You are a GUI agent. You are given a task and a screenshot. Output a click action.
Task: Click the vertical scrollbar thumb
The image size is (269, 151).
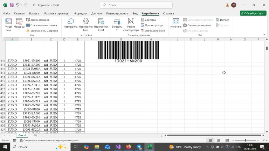click(x=267, y=48)
